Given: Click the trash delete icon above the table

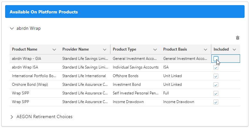Looking at the screenshot, I should 238,38.
